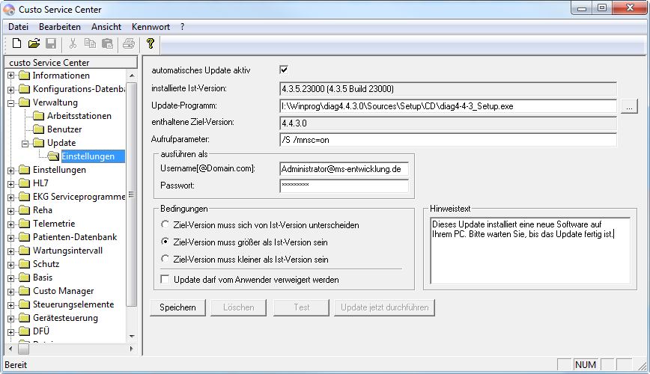Expand the Gerätesteuerung tree node
650x374 pixels.
pos(10,319)
